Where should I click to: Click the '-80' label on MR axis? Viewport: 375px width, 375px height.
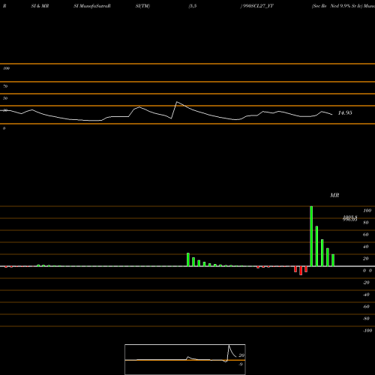(366, 319)
